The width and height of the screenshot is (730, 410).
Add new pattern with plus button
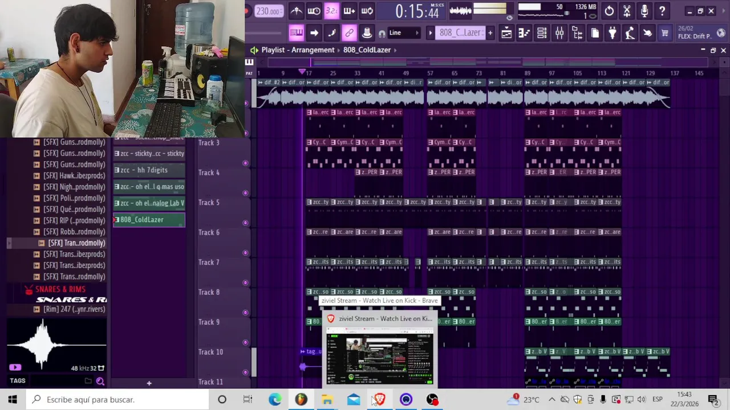pos(490,33)
